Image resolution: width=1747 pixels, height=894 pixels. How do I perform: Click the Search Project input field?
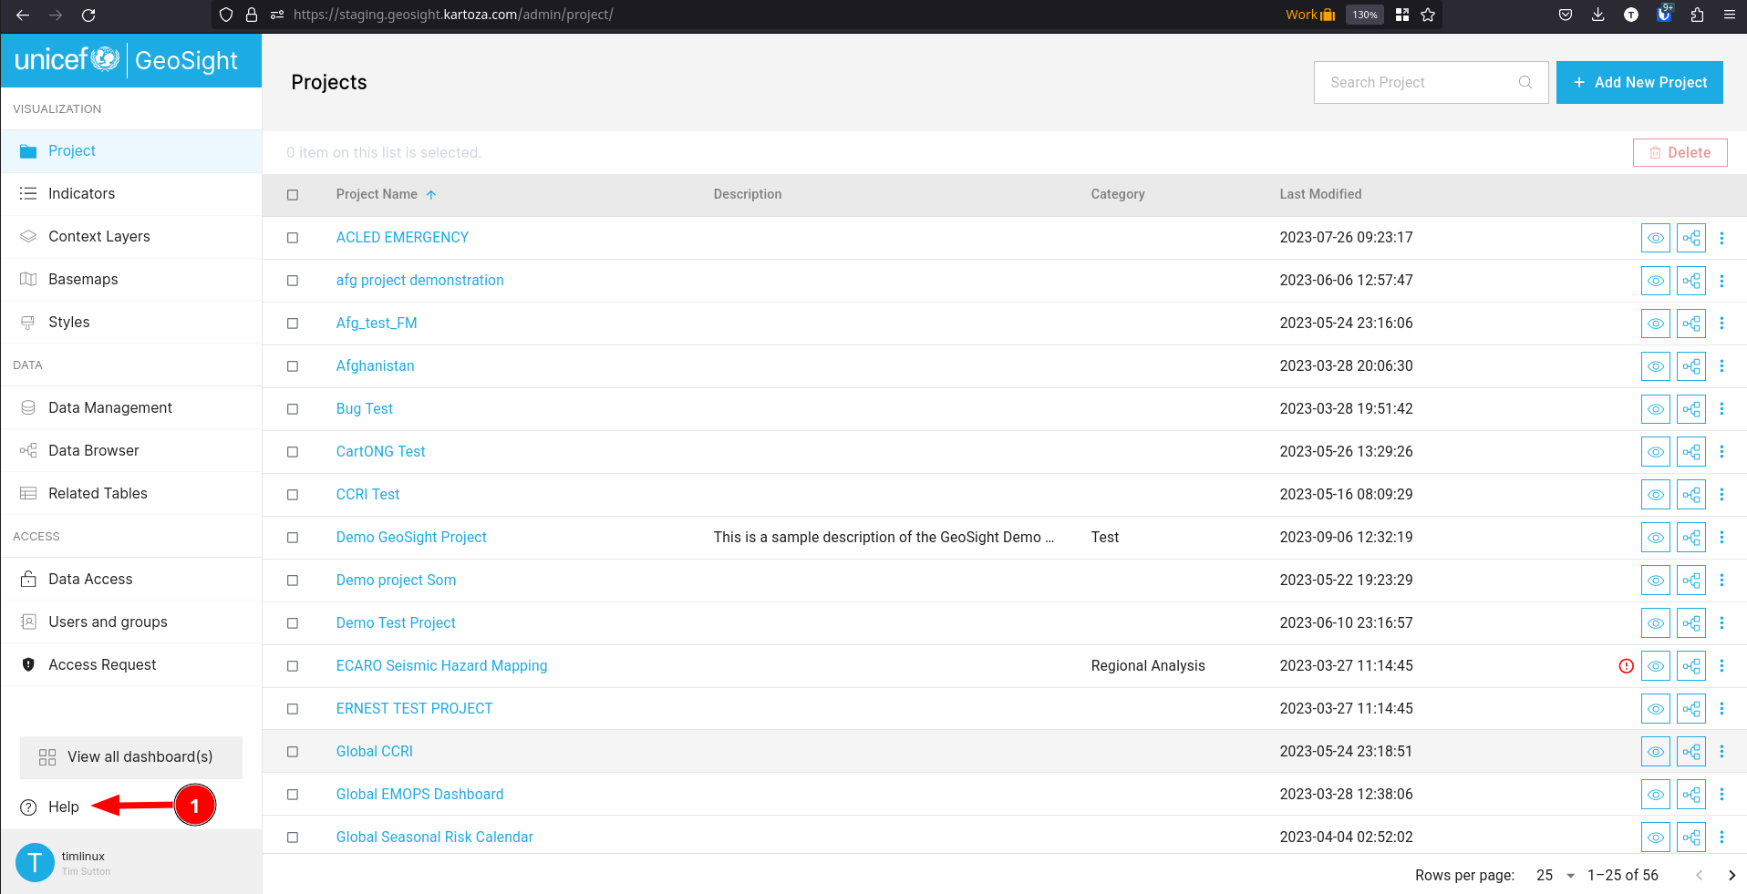[1431, 82]
